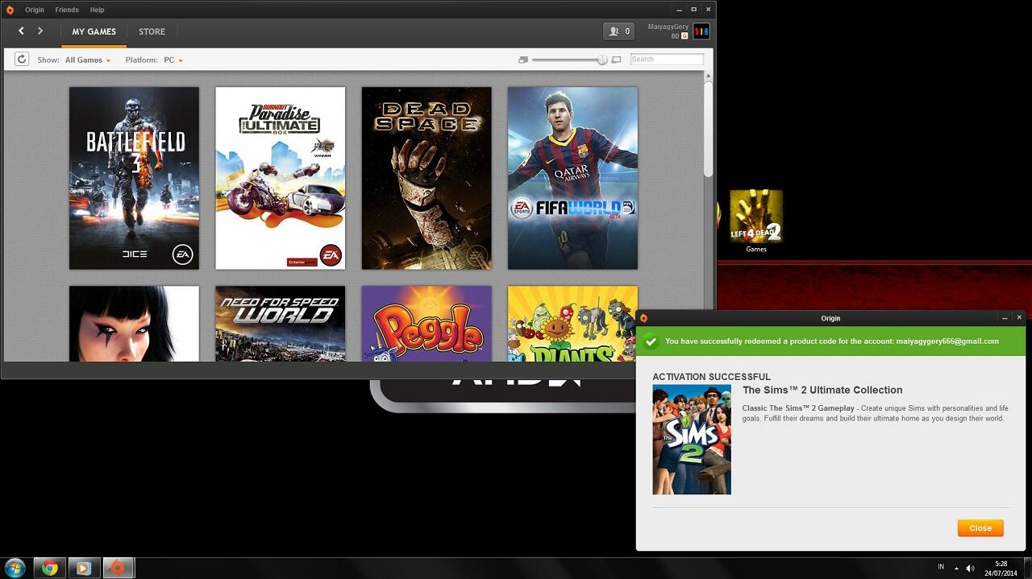
Task: Open the Help menu
Action: click(97, 10)
